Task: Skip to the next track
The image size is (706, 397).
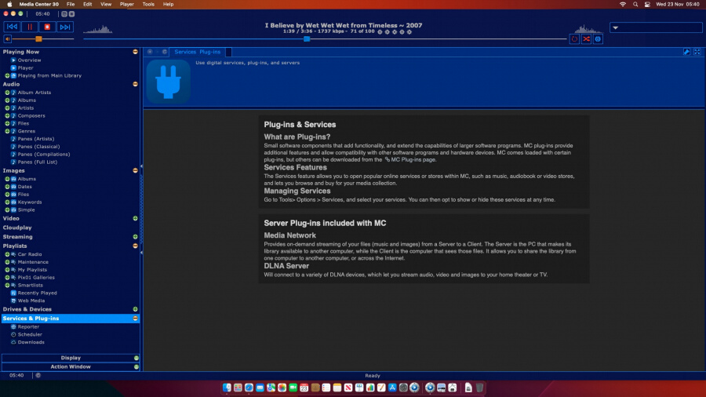Action: (65, 27)
